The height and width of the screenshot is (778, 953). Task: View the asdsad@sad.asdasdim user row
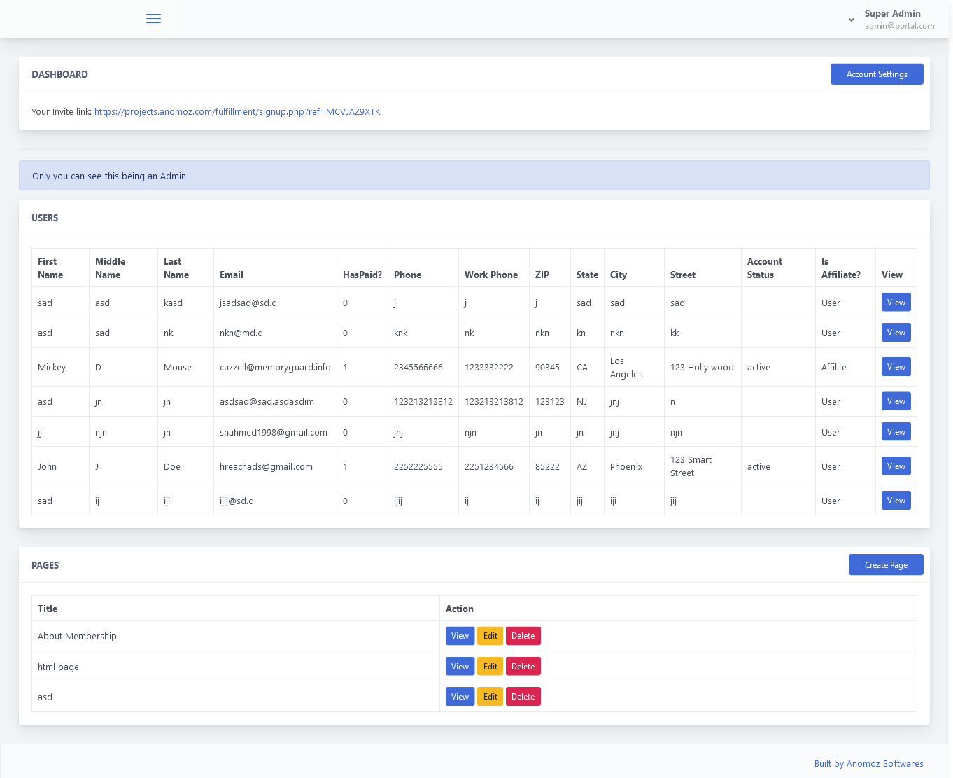pyautogui.click(x=896, y=401)
